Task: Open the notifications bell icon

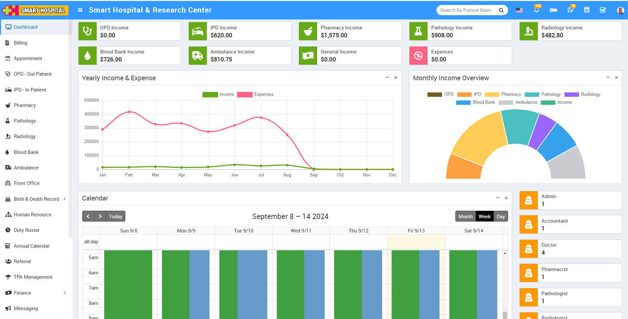Action: (x=536, y=10)
